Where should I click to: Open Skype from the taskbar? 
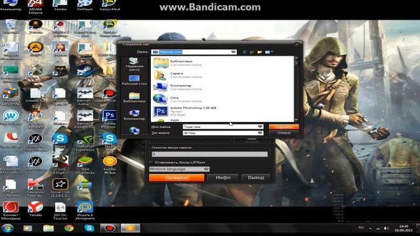[89, 228]
